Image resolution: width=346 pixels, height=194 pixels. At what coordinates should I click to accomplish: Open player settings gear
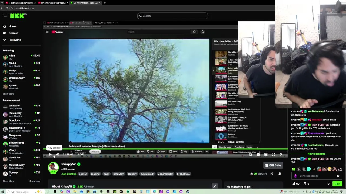tap(281, 154)
